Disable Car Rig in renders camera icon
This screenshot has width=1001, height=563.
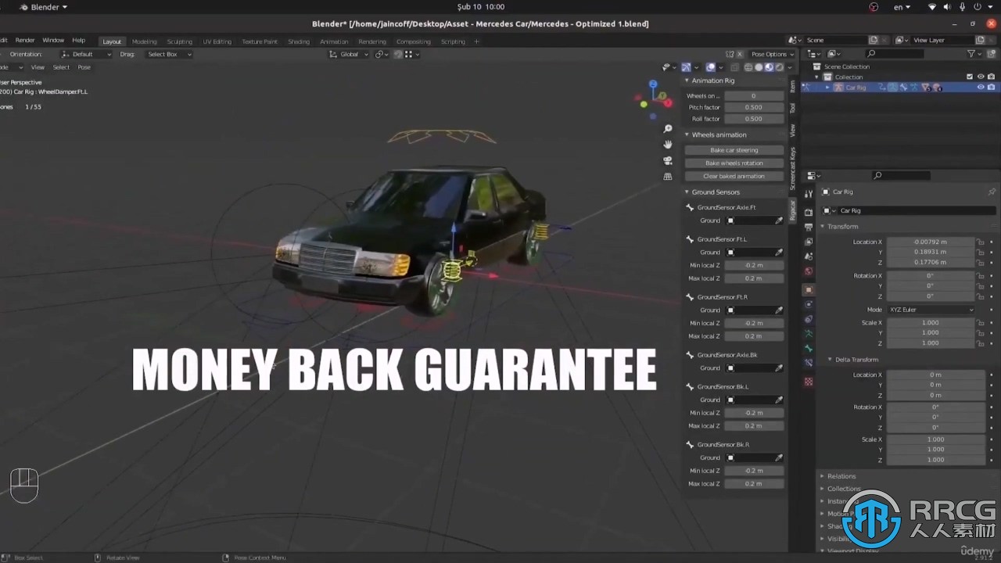[991, 88]
